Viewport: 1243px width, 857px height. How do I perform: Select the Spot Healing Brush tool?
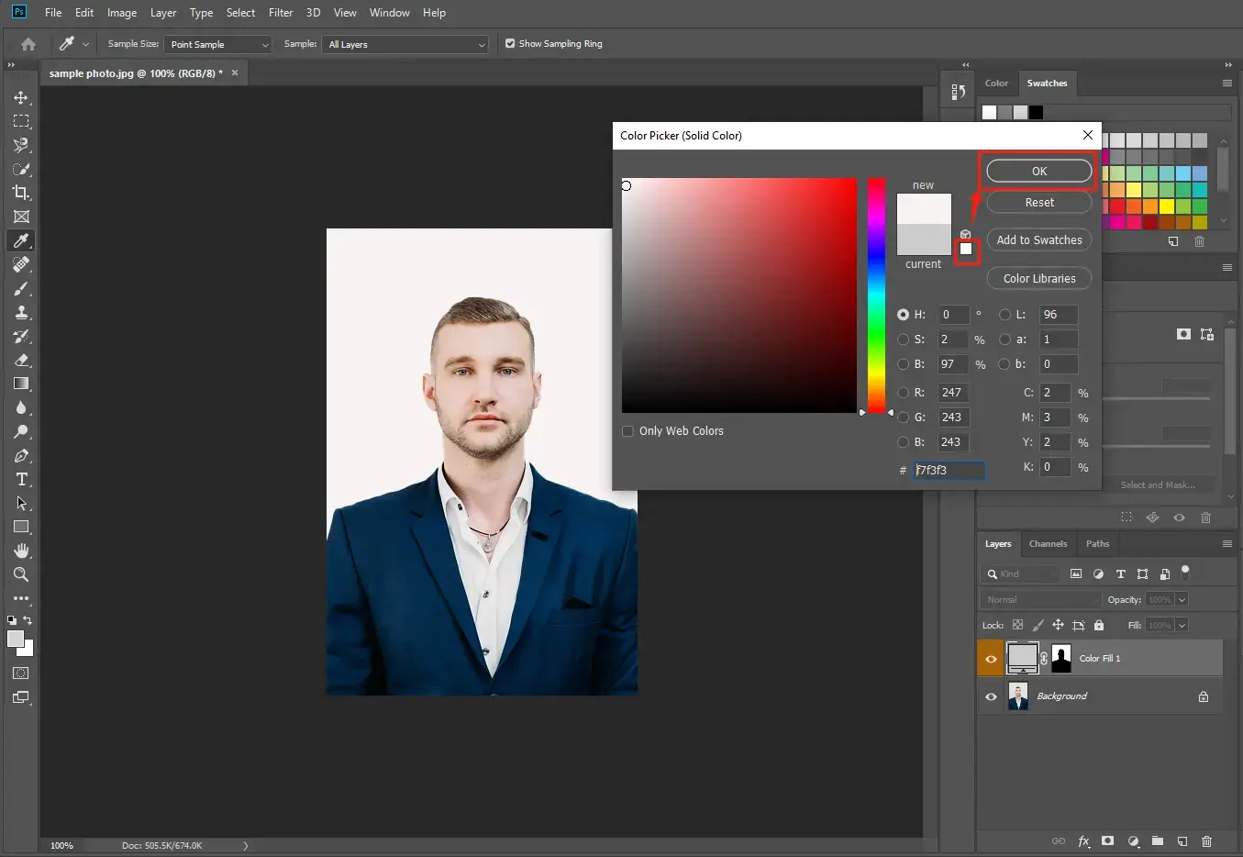click(x=21, y=264)
